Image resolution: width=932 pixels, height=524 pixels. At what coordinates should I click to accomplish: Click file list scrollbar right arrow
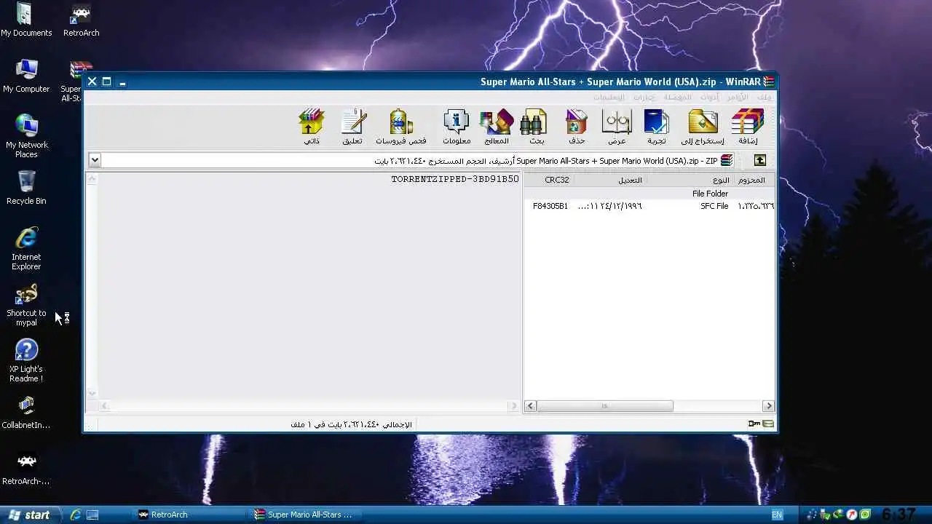768,406
